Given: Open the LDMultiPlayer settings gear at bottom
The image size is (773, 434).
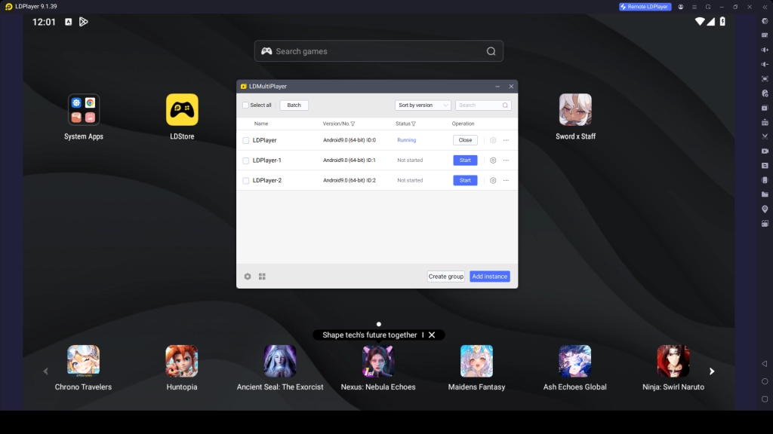Looking at the screenshot, I should tap(248, 277).
